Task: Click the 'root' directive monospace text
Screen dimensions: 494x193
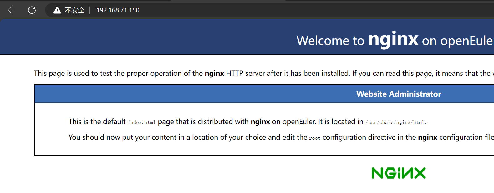Action: (315, 138)
